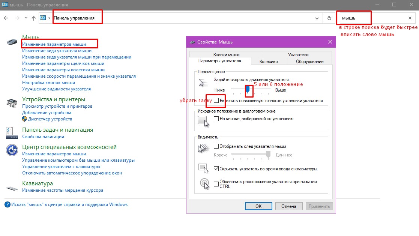The height and width of the screenshot is (236, 419).
Task: Open Диспетчер устройств link
Action: 50,119
